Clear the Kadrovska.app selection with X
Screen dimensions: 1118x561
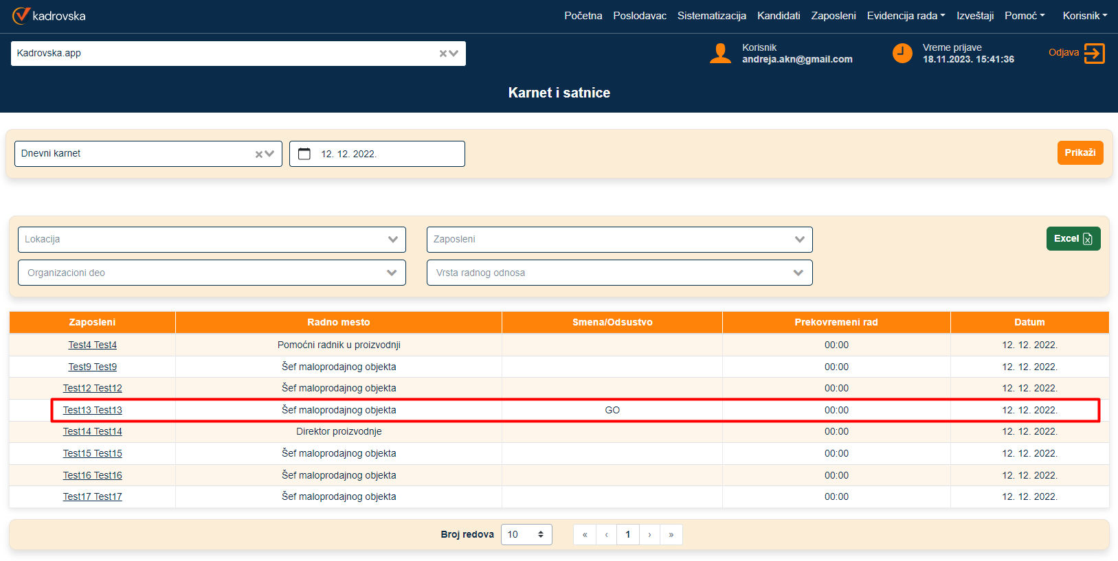443,54
